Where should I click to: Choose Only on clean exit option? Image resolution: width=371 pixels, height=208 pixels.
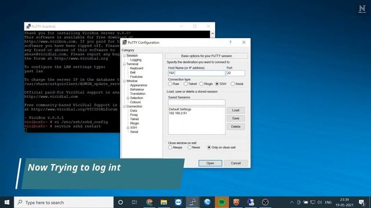[209, 147]
